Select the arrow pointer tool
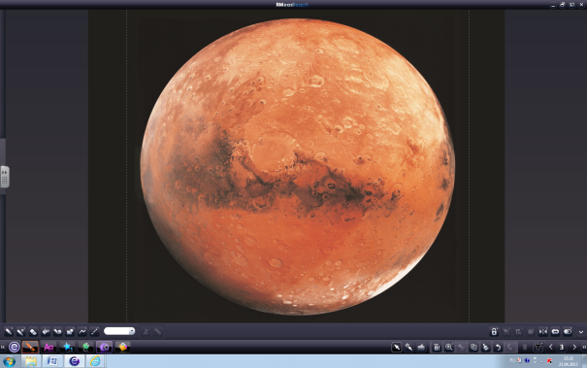The image size is (587, 368). click(x=397, y=348)
